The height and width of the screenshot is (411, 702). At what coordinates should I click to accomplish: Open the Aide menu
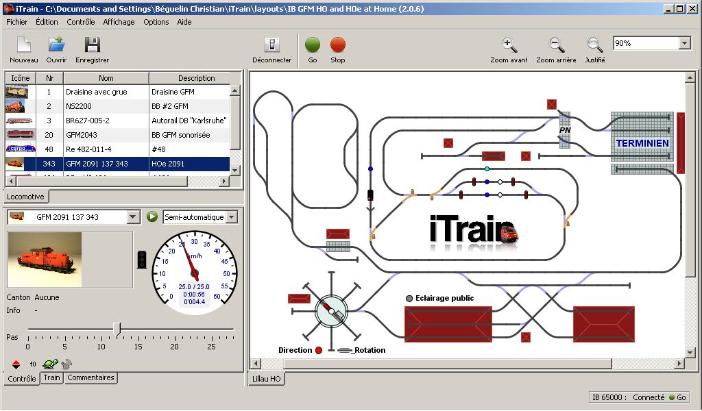[184, 22]
